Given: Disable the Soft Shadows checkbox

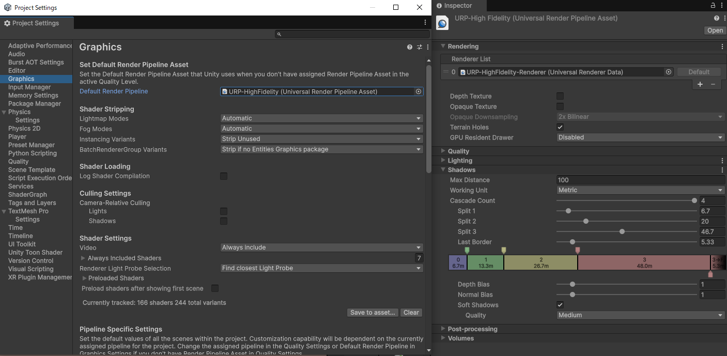Looking at the screenshot, I should pos(560,305).
